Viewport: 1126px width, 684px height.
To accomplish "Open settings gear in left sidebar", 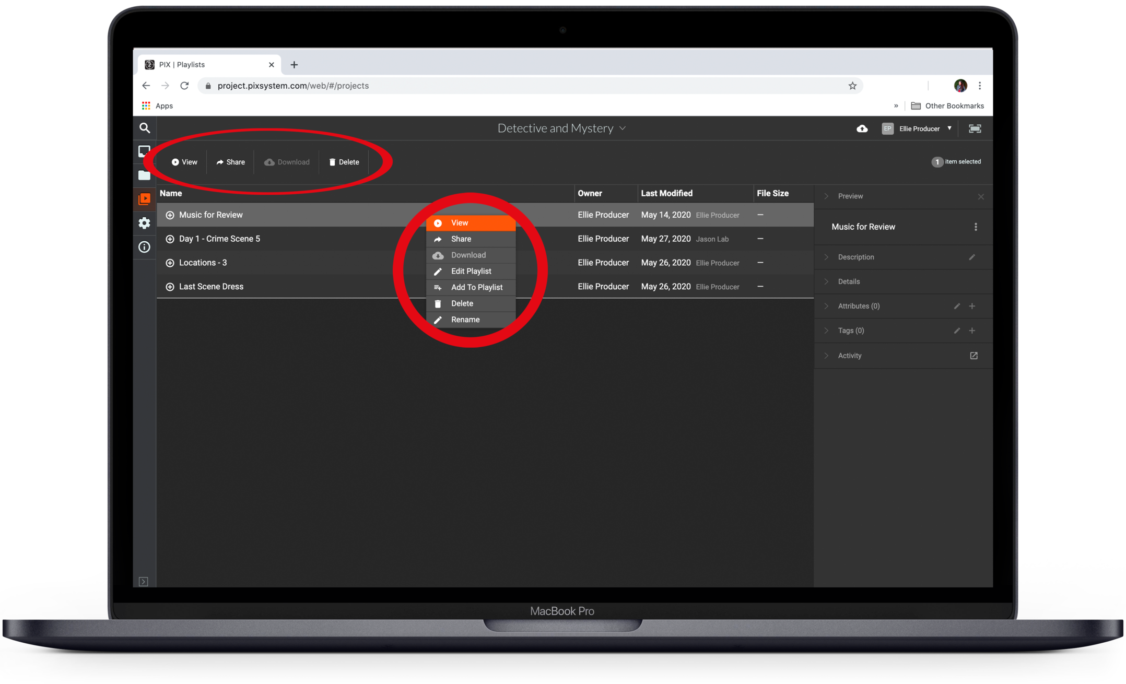I will [x=145, y=223].
